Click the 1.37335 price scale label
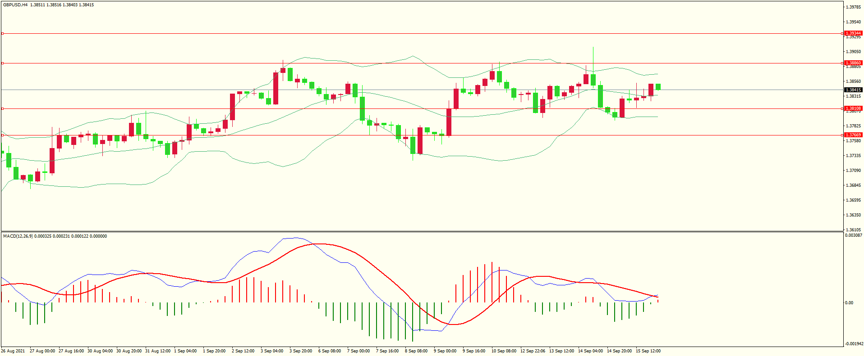Screen dimensions: 864x356 point(854,156)
